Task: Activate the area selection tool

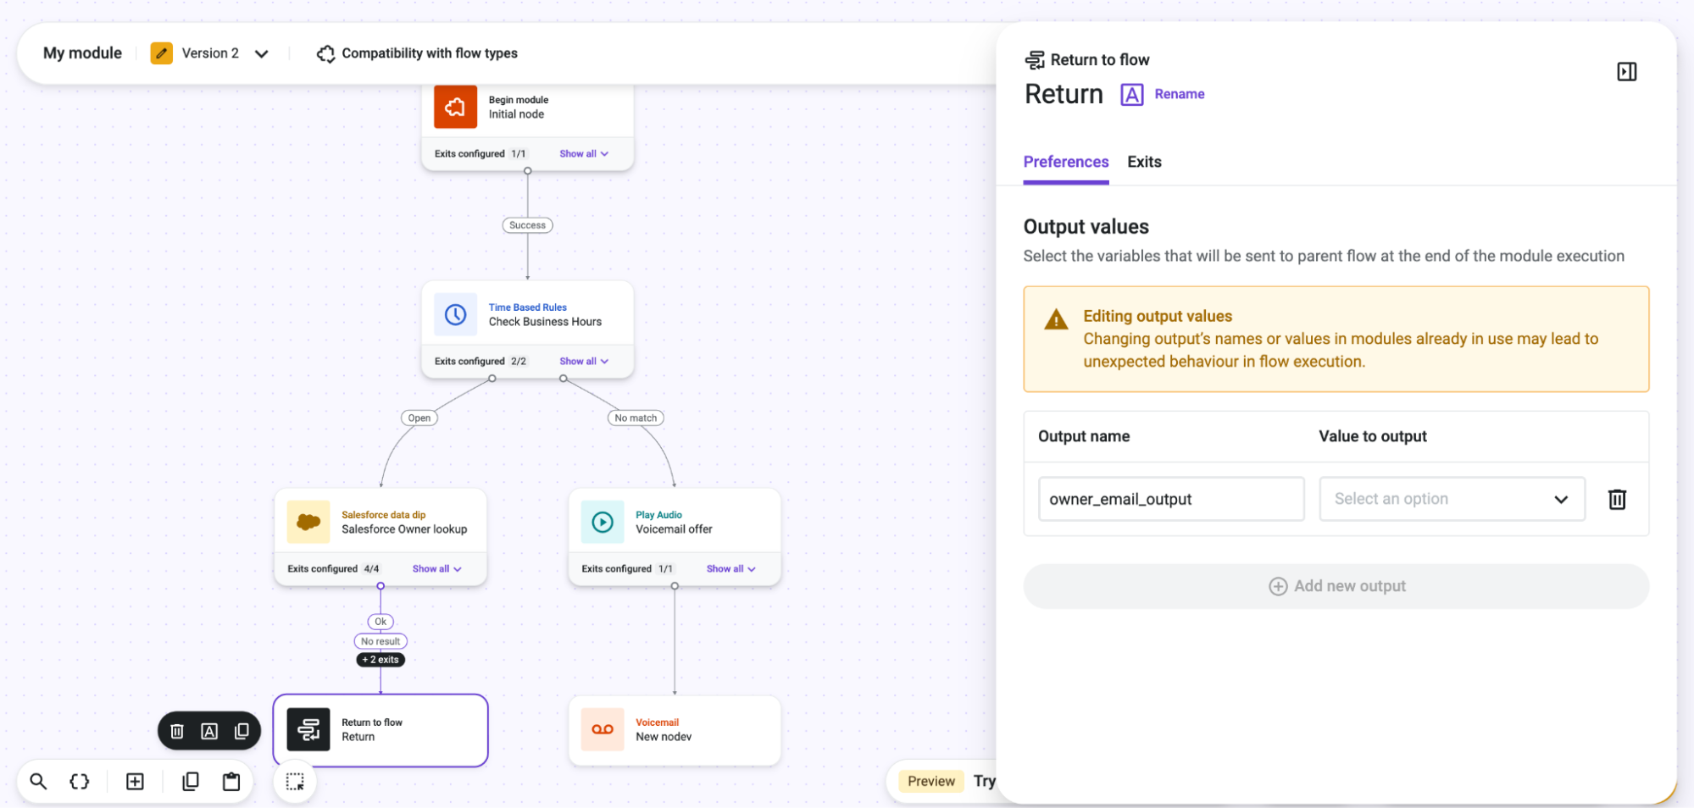Action: click(295, 781)
